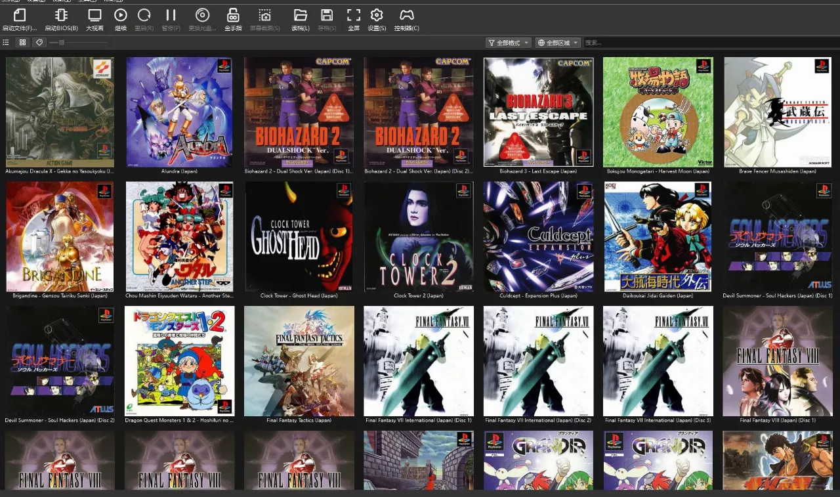Viewport: 840px width, 497px height.
Task: Click the Start BIOS (启动BIOS) chip icon
Action: tap(61, 15)
